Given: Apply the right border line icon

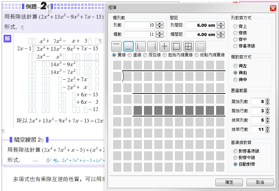Looking at the screenshot, I should point(153,46).
